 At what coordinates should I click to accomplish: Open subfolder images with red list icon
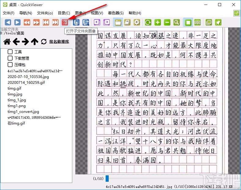65,22
